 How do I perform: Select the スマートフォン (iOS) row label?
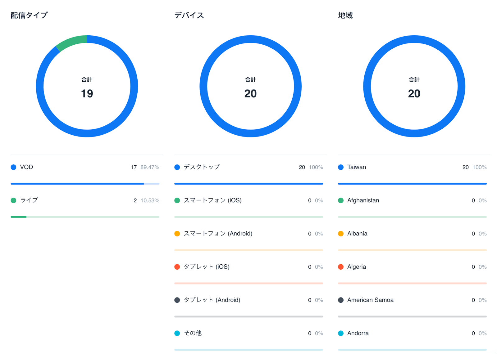tap(212, 200)
